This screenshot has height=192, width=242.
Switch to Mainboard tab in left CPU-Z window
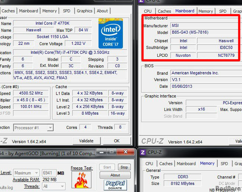pyautogui.click(x=28, y=11)
